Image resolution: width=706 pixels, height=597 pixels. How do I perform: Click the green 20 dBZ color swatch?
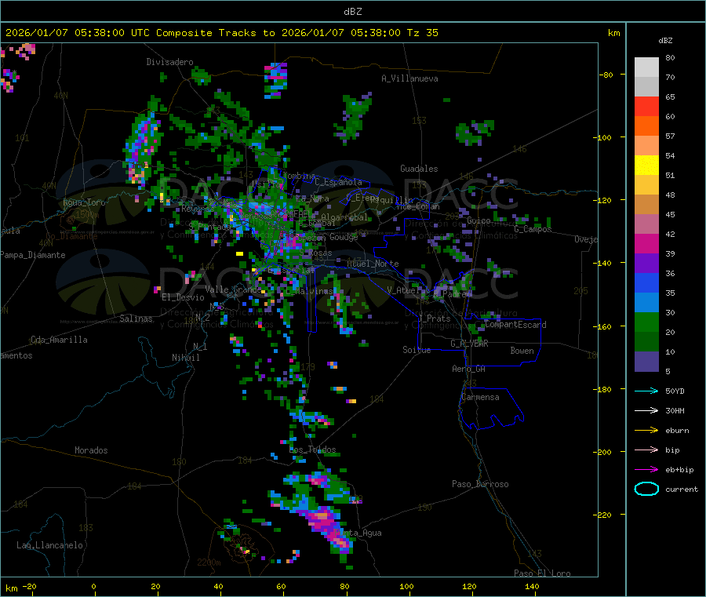click(646, 322)
